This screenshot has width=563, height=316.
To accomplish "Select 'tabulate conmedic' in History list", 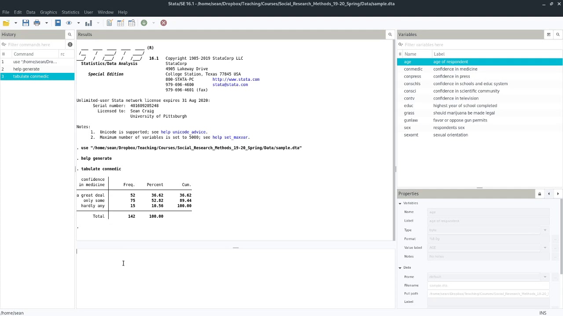I will (x=37, y=76).
